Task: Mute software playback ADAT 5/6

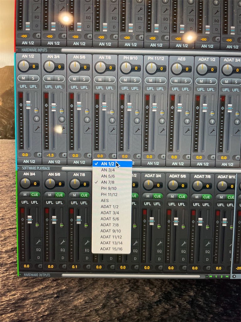Action: pyautogui.click(x=172, y=197)
